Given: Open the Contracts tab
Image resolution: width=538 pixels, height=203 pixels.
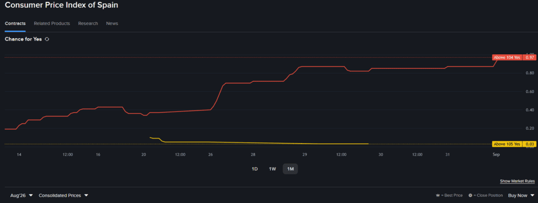Looking at the screenshot, I should pos(15,23).
